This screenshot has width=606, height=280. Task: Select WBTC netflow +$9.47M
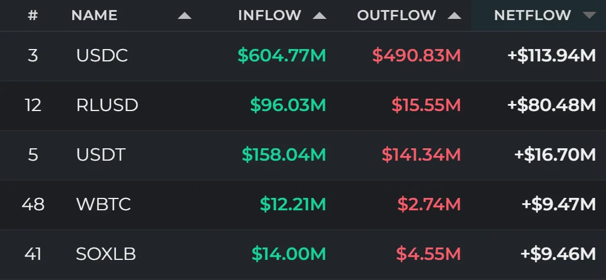point(559,204)
